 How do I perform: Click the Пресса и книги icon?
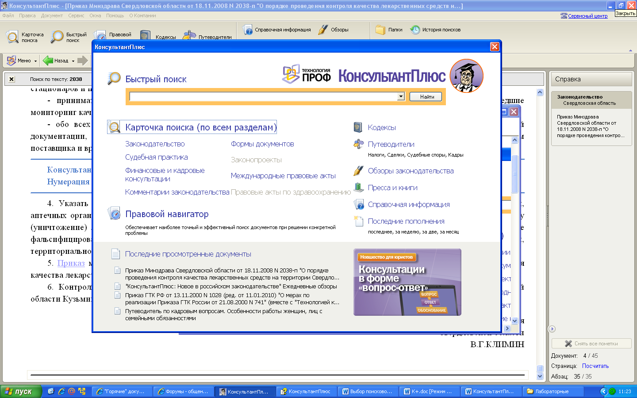pos(358,188)
